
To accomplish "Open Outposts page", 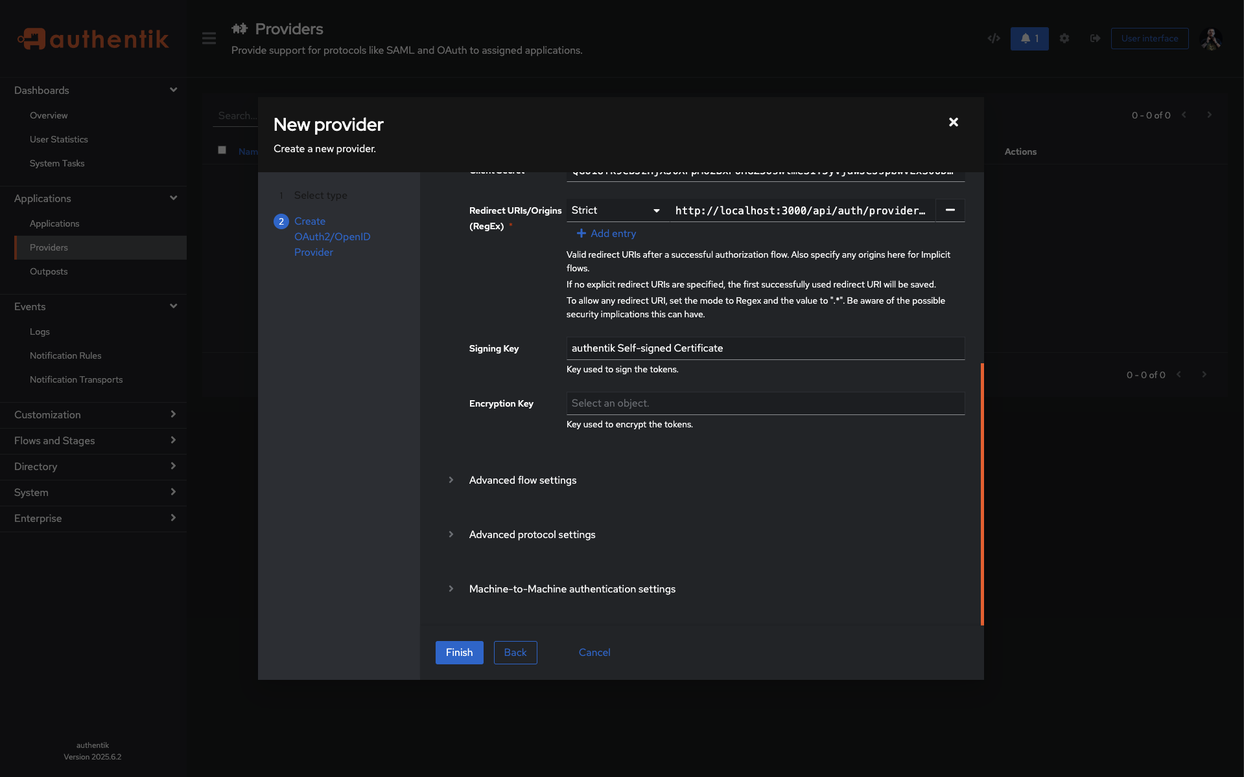I will 49,271.
